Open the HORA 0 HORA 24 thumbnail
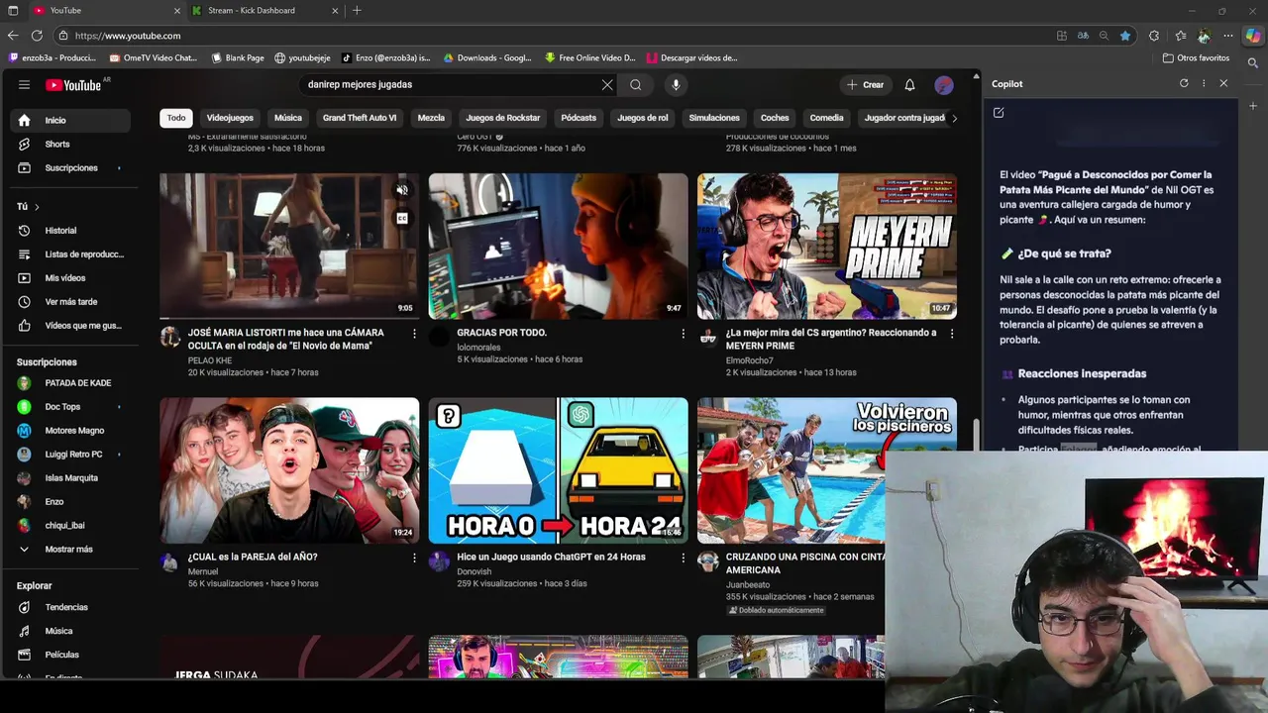The width and height of the screenshot is (1268, 713). point(558,471)
